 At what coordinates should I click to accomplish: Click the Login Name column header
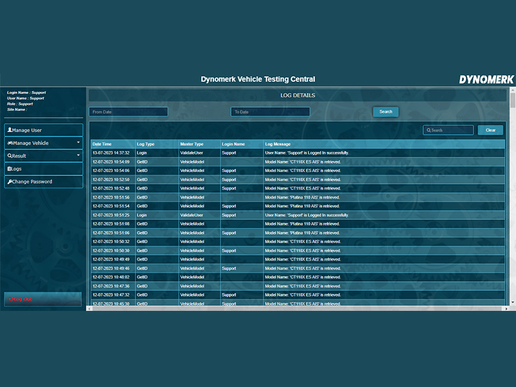coord(233,144)
